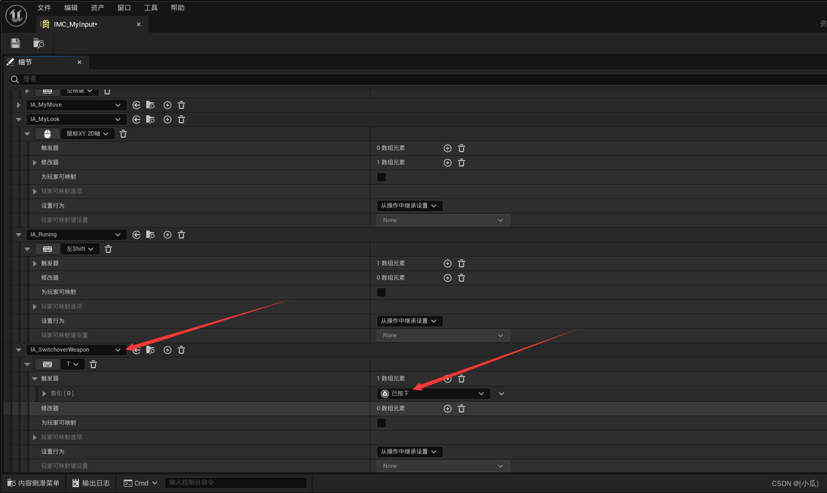This screenshot has height=493, width=827.
Task: Delete IA_MyMove mapping trash icon
Action: point(181,105)
